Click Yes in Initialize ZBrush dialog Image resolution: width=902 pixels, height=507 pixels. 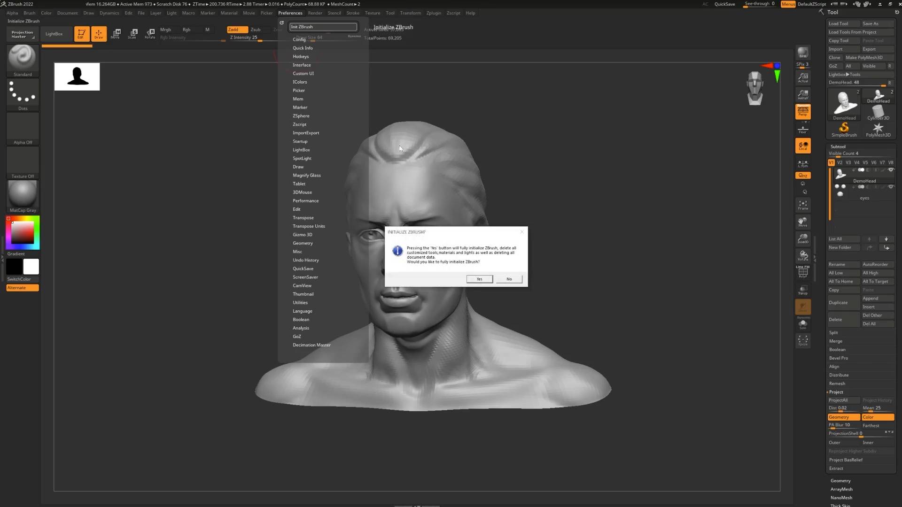click(479, 279)
